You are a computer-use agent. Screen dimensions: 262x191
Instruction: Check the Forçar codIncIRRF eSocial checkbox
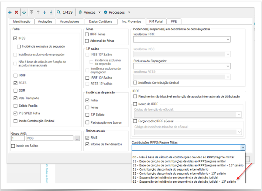[135, 121]
